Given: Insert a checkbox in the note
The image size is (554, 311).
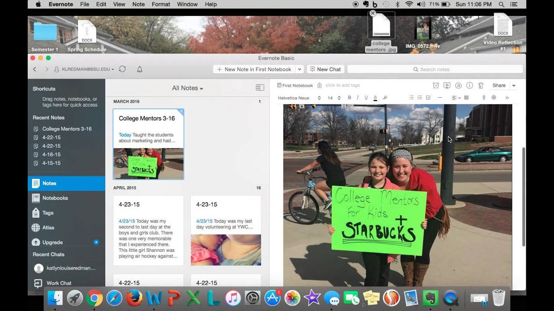Looking at the screenshot, I should click(x=428, y=98).
